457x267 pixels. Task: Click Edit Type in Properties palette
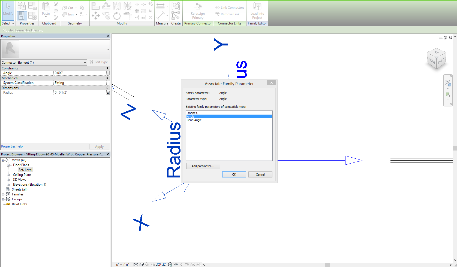[98, 62]
